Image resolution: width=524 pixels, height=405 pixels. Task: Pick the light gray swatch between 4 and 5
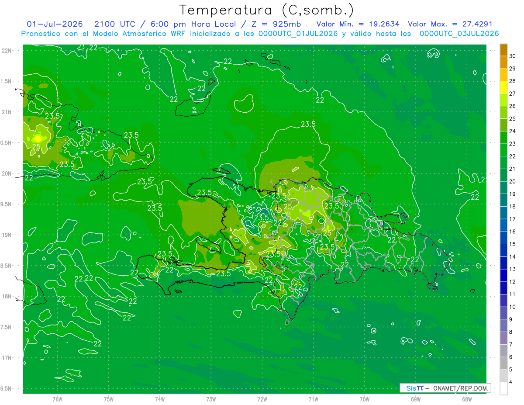click(503, 376)
